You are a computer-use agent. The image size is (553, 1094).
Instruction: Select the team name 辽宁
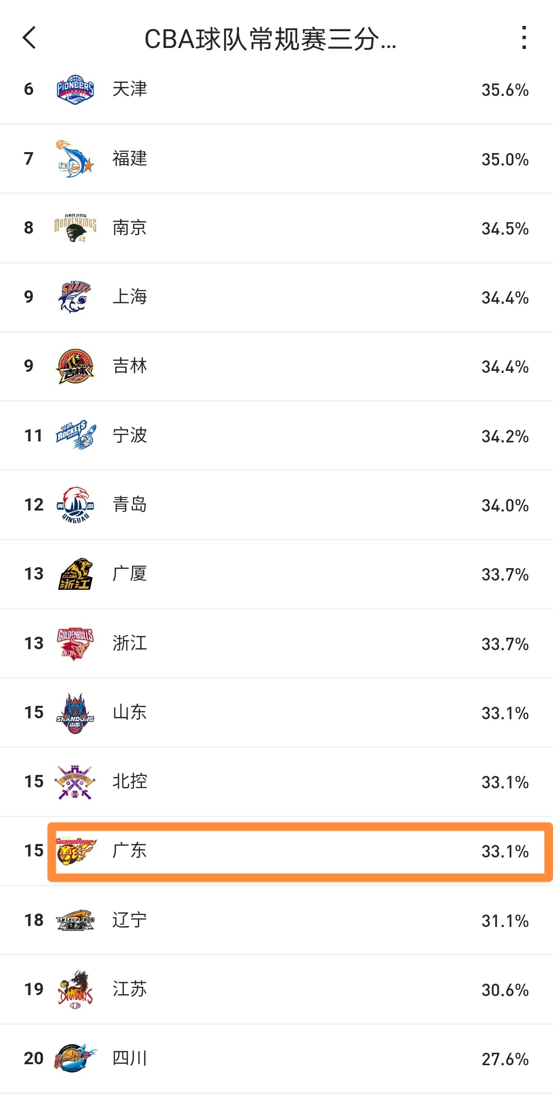[x=130, y=920]
